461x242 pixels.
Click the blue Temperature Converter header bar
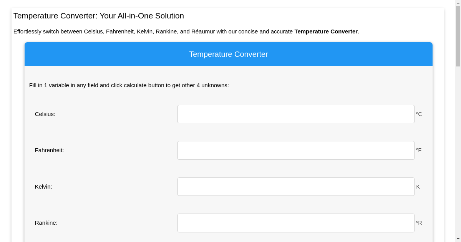click(x=228, y=54)
